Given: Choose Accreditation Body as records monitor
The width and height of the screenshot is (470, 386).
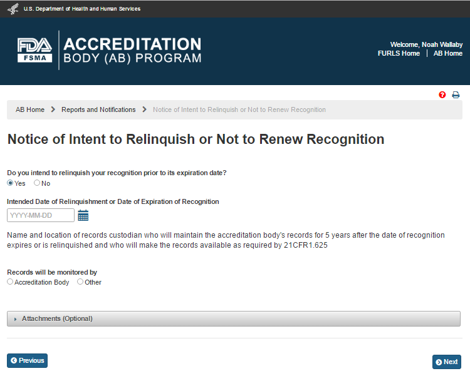Looking at the screenshot, I should 10,282.
